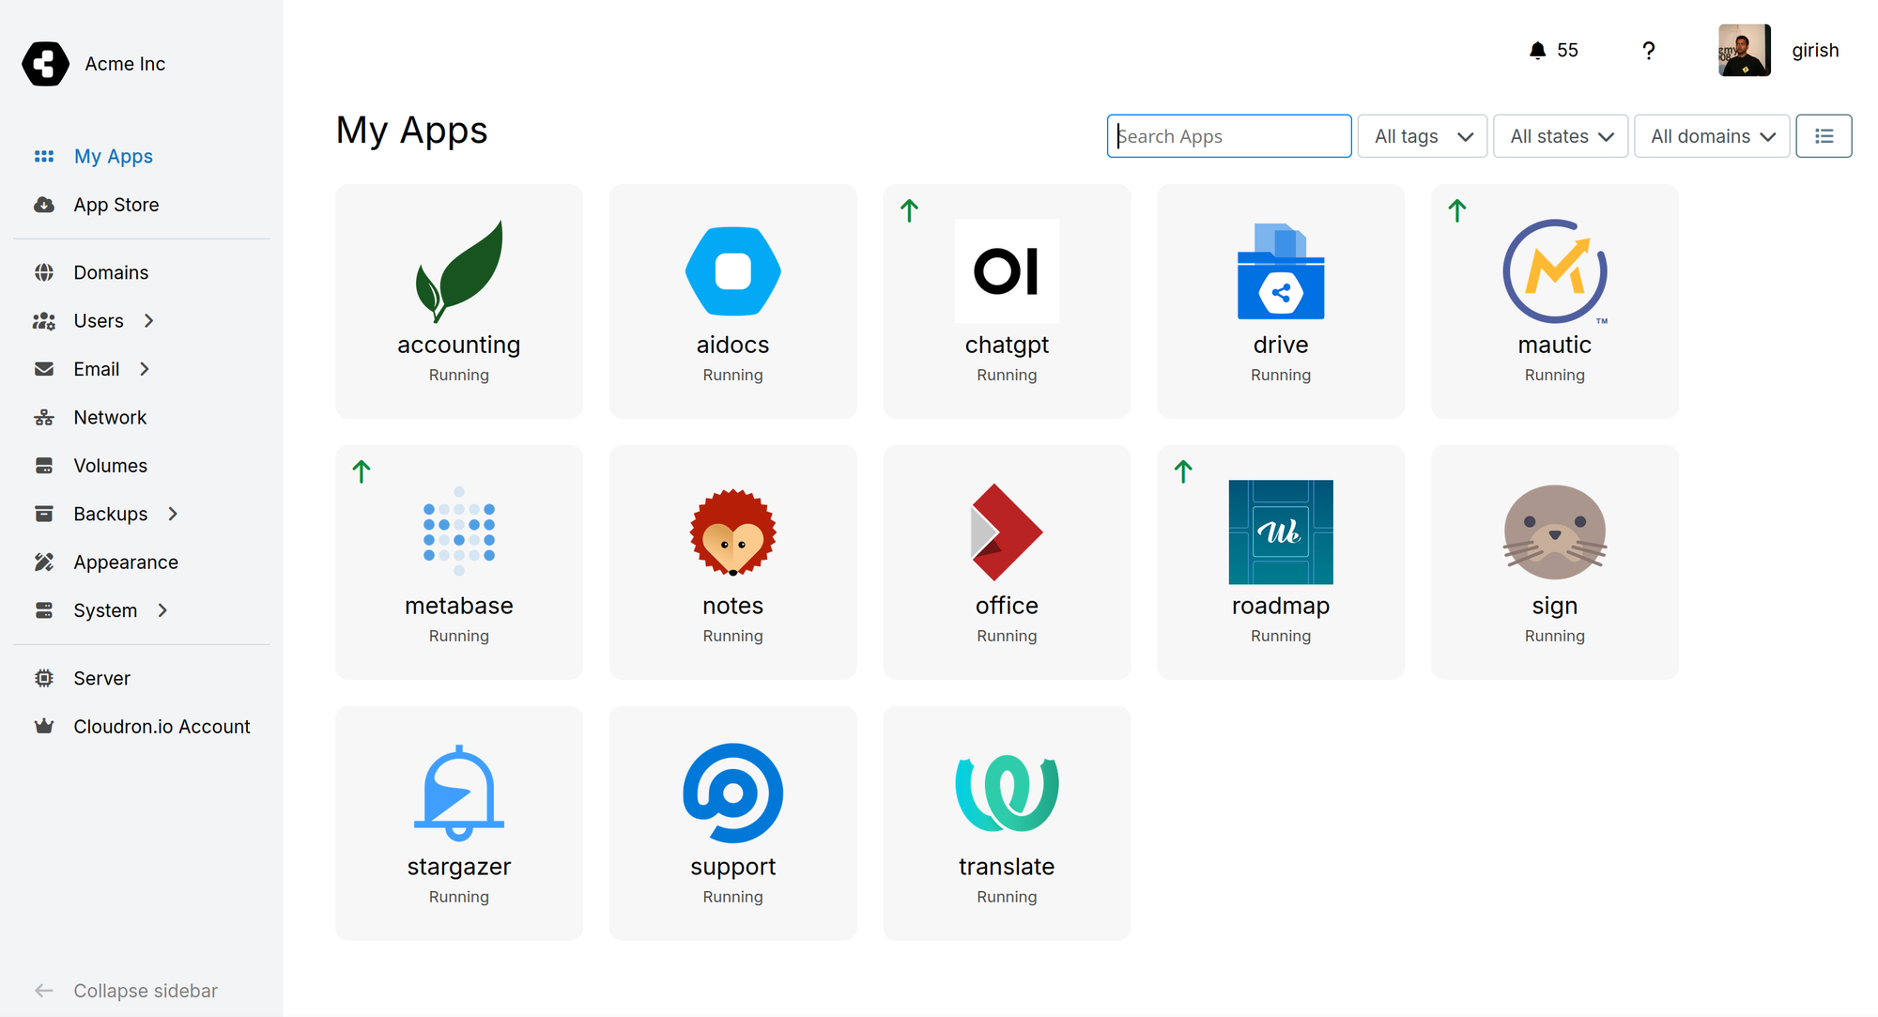Open the mautic app icon

click(1554, 271)
